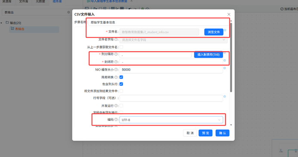Switch to the 元数据 tab
The image size is (298, 157).
click(x=40, y=1)
